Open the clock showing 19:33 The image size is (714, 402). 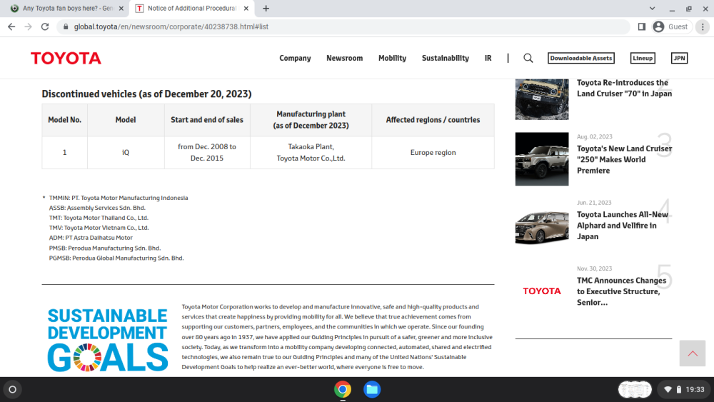click(x=695, y=390)
